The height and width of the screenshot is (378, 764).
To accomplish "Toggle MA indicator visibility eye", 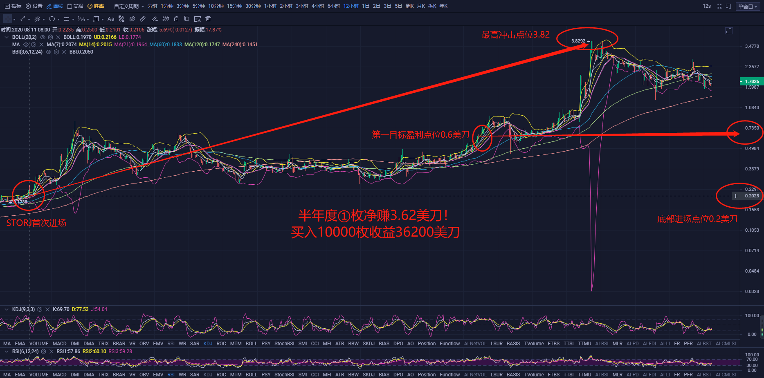I will (26, 45).
